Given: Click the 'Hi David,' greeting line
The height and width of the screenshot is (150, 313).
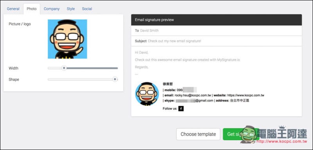Looking at the screenshot, I should point(142,53).
